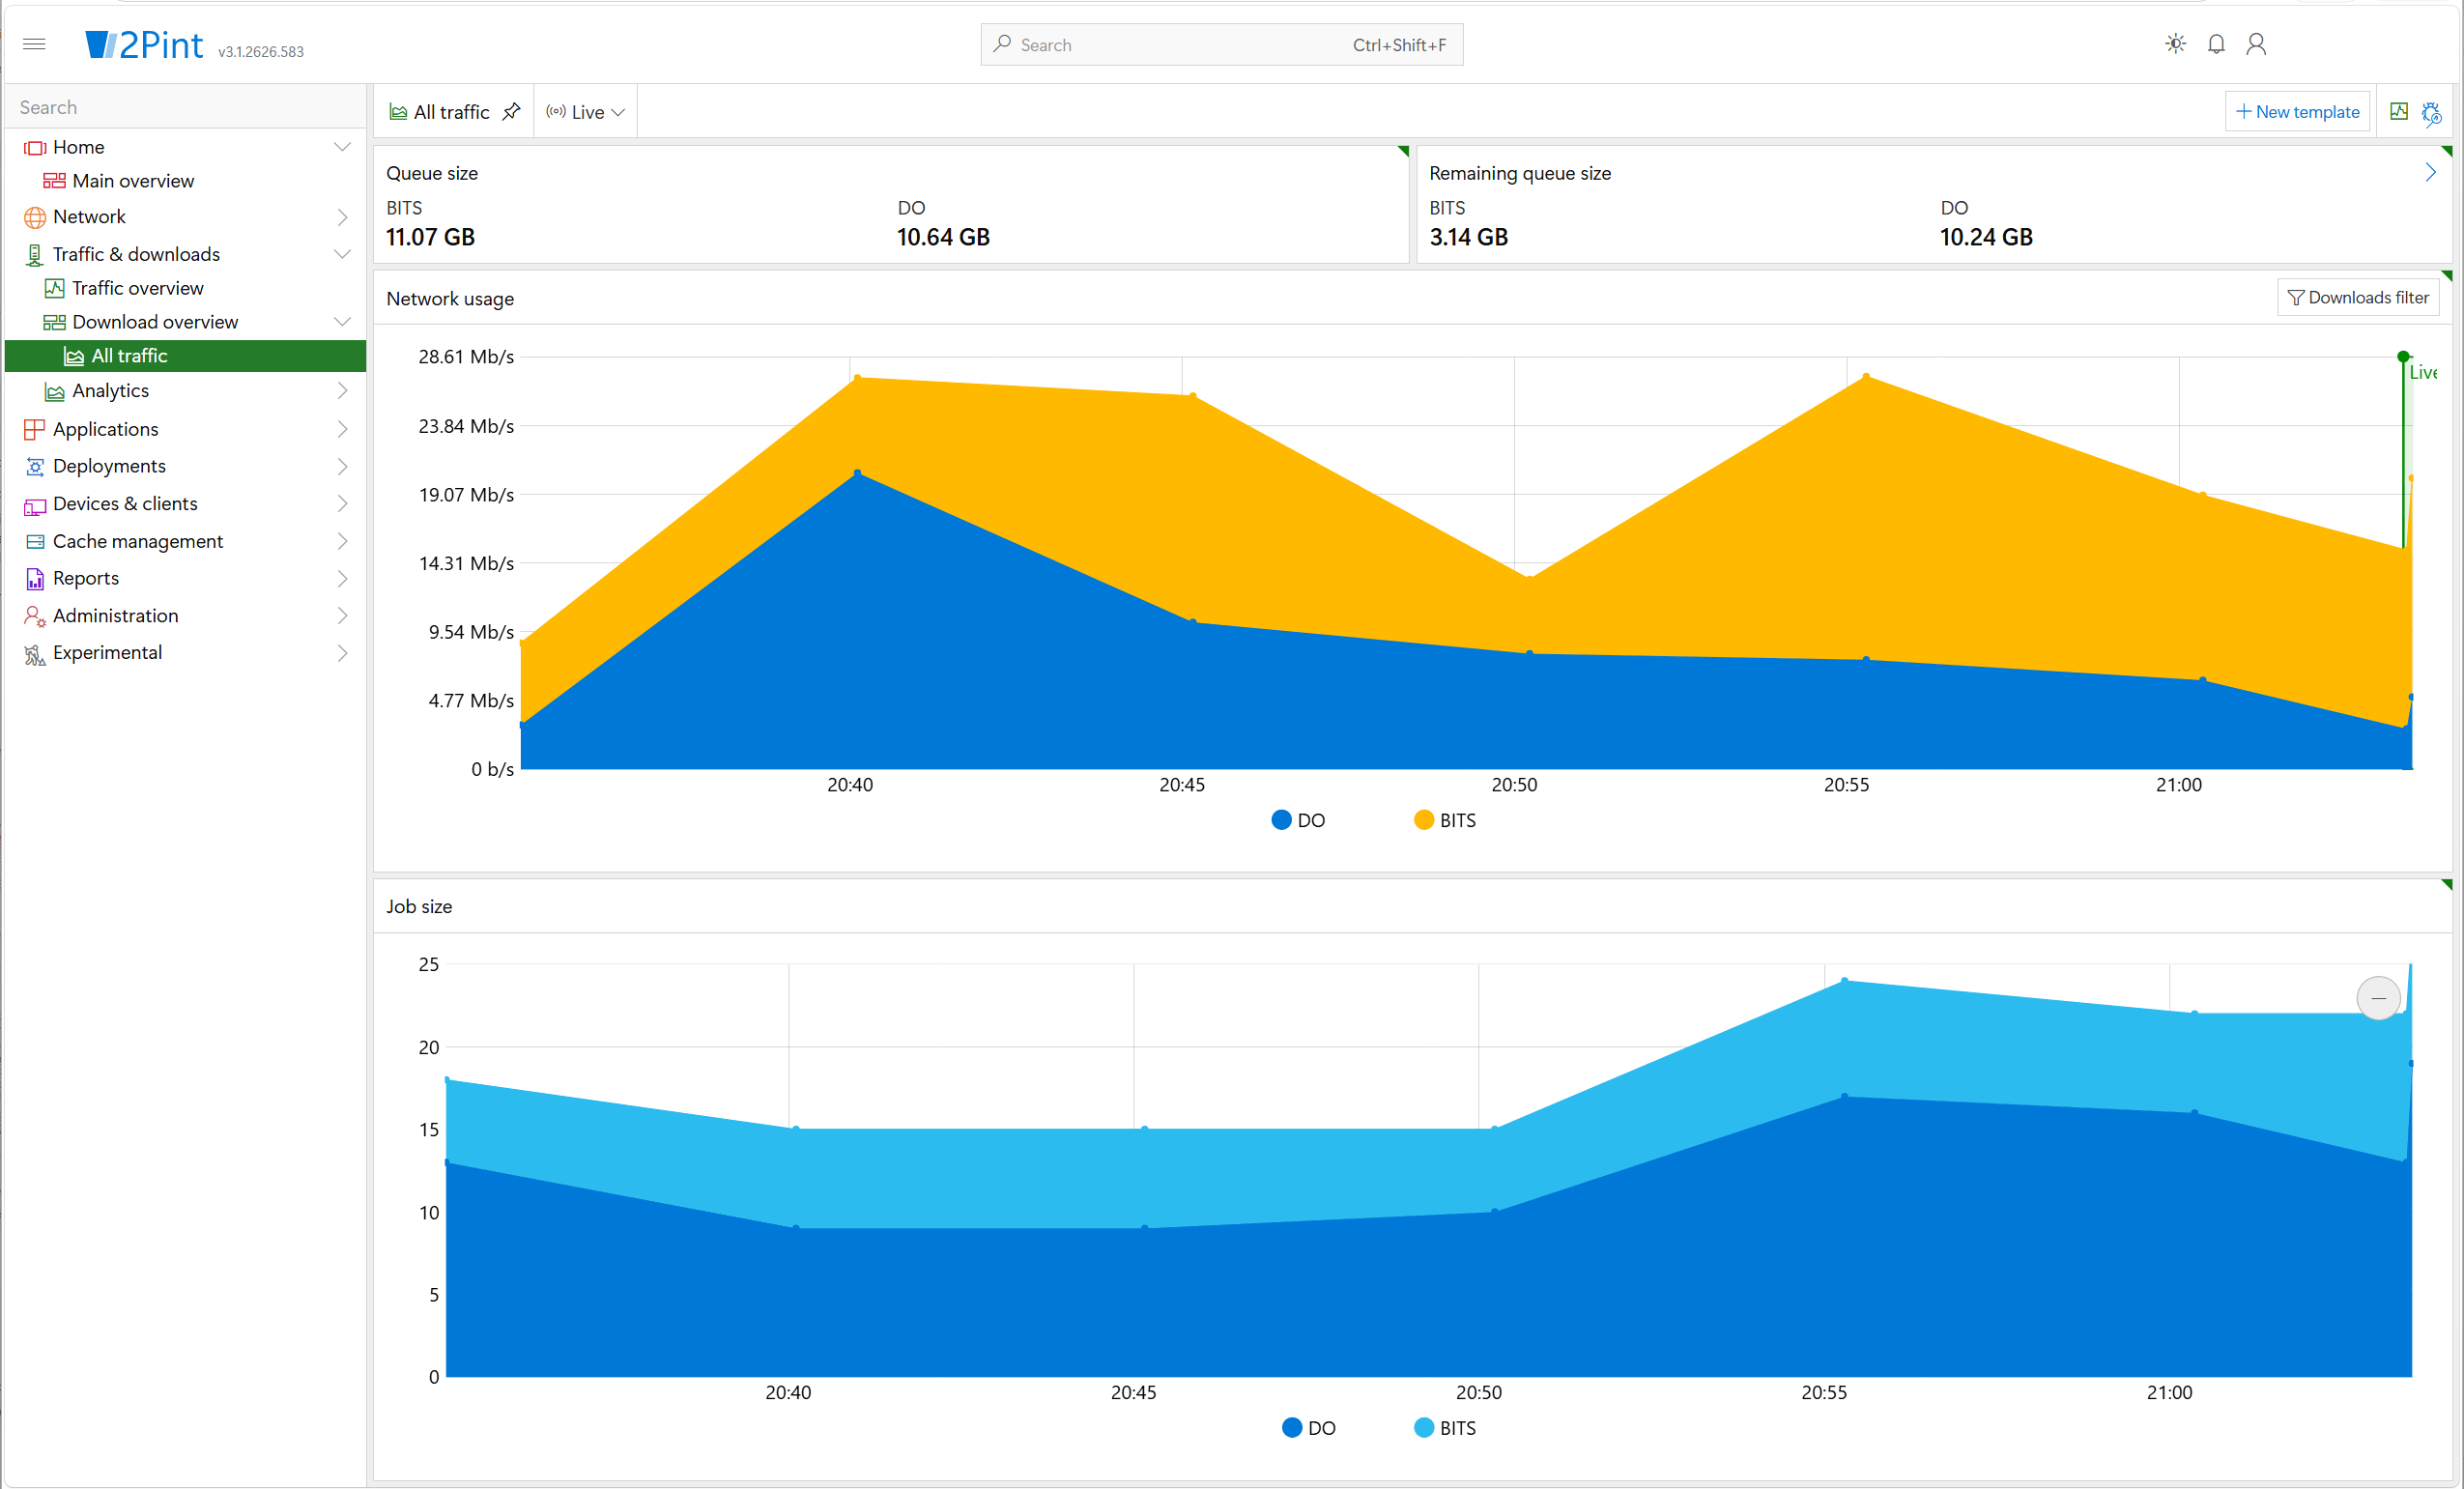The height and width of the screenshot is (1489, 2464).
Task: Expand the Remaining queue size arrow
Action: coord(2430,172)
